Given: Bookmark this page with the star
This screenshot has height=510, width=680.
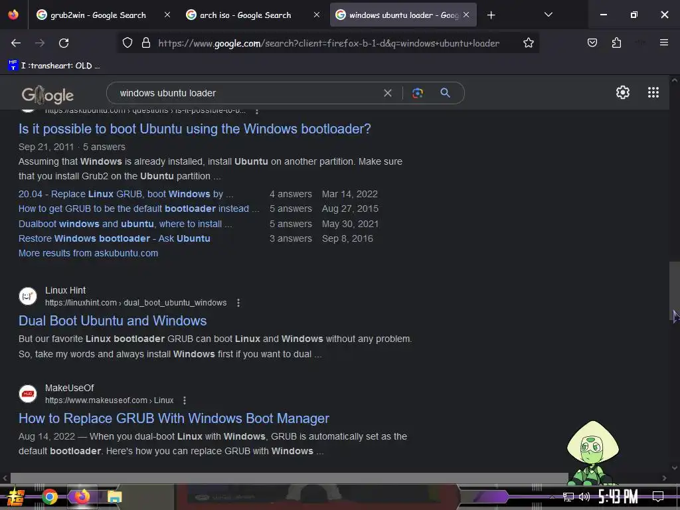Looking at the screenshot, I should [528, 43].
